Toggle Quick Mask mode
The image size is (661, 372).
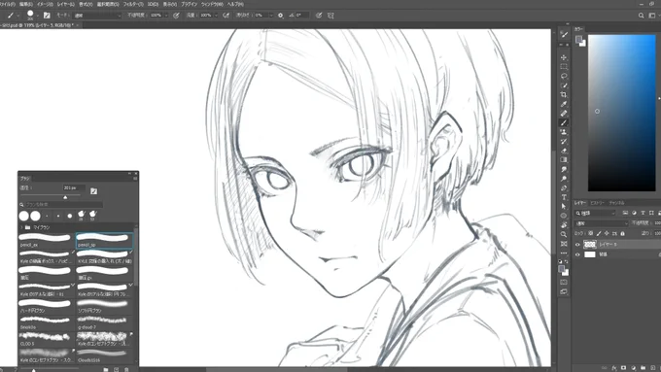(x=564, y=282)
